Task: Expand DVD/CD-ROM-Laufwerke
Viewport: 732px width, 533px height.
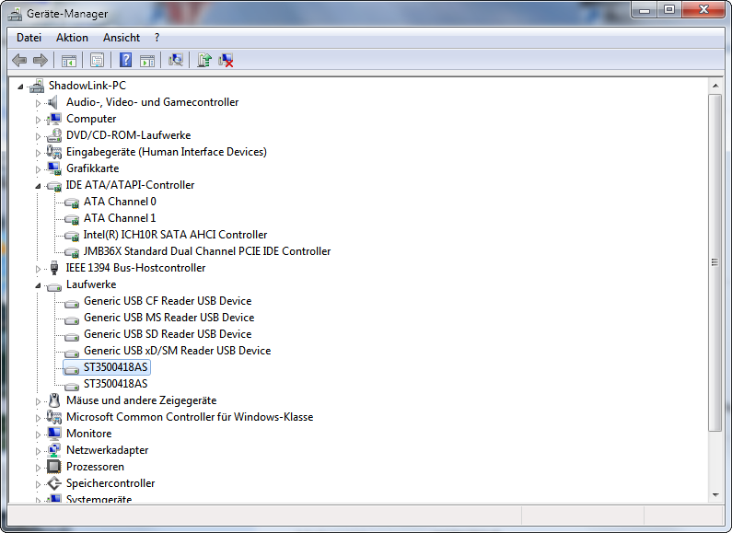Action: (x=38, y=136)
